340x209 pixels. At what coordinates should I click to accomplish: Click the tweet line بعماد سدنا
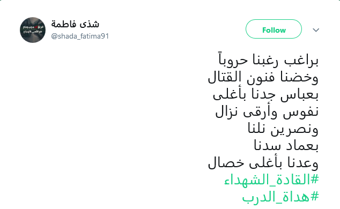click(286, 146)
